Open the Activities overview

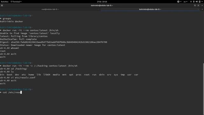coord(4,2)
